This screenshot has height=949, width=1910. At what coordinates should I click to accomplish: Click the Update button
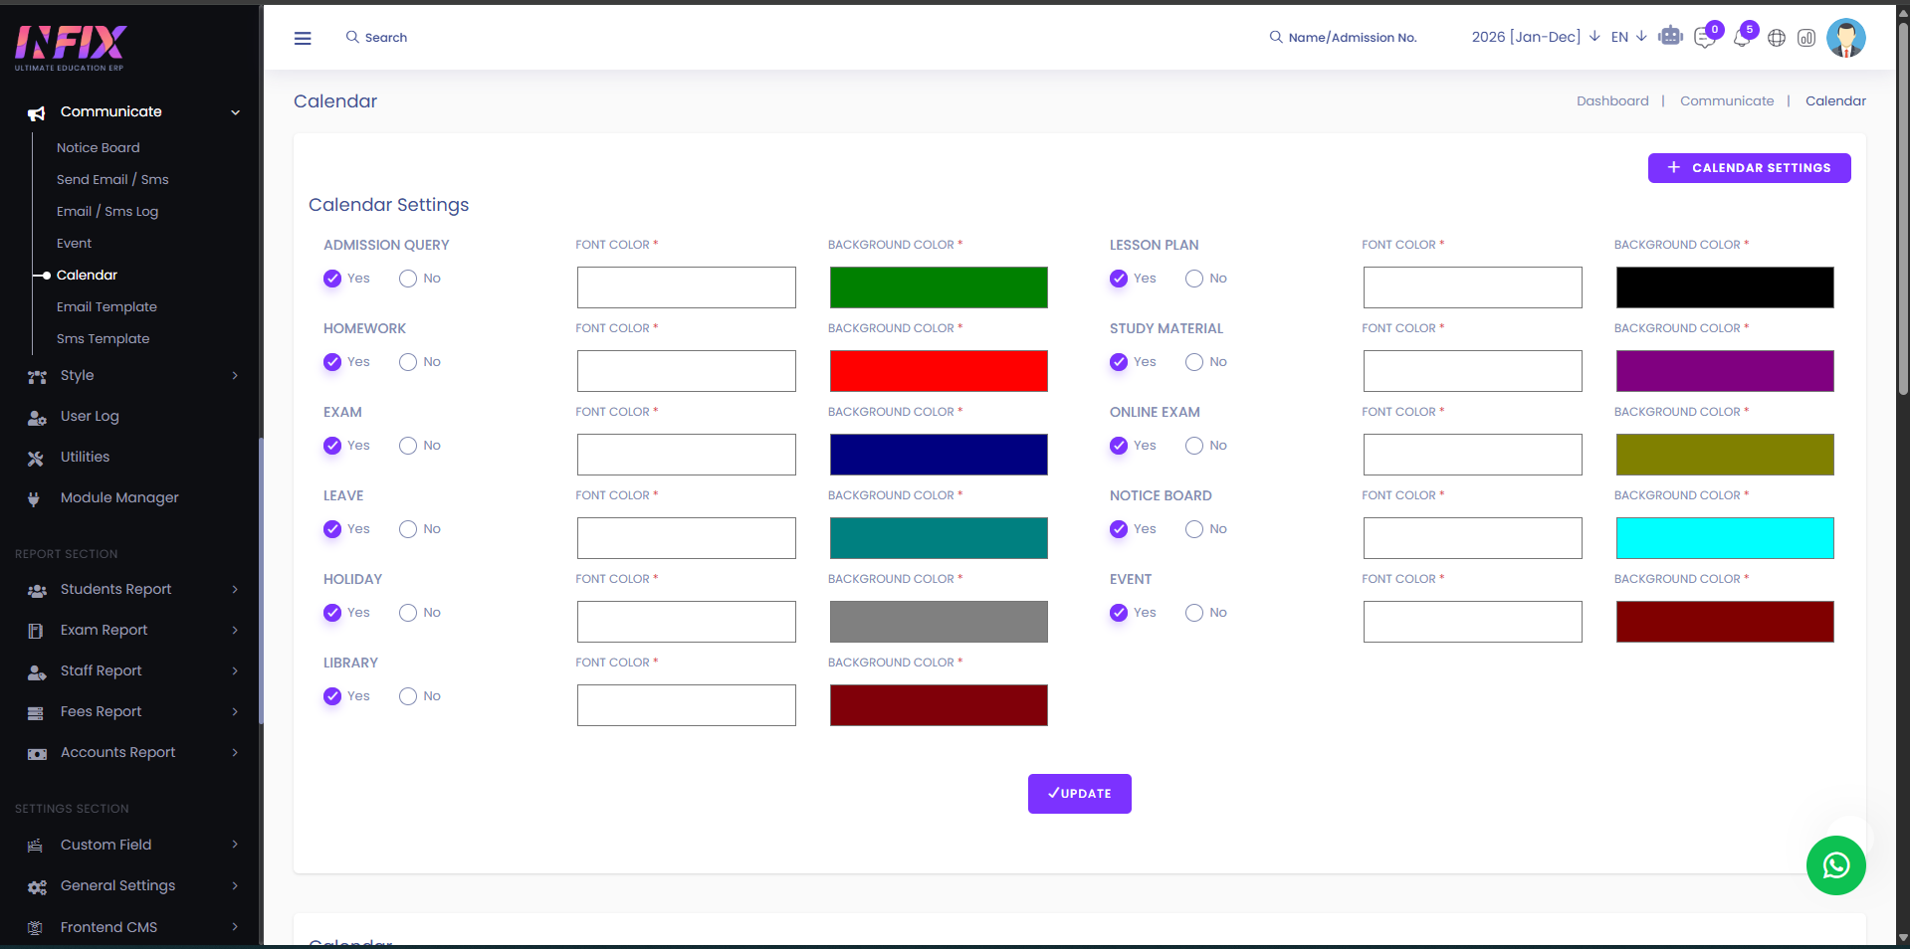tap(1079, 794)
